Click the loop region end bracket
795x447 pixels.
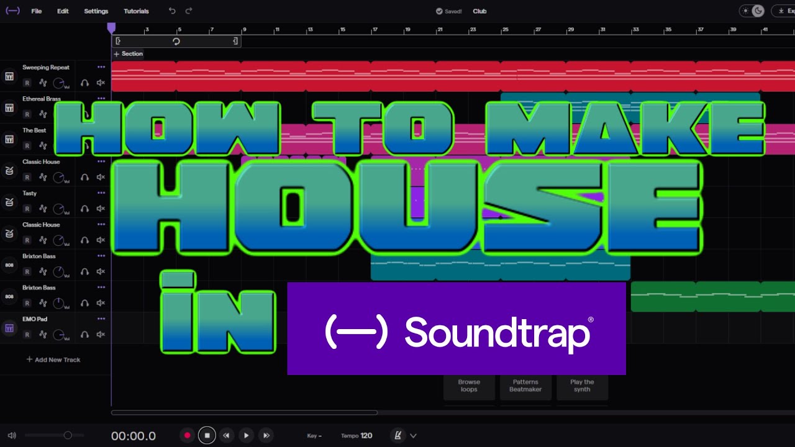235,41
